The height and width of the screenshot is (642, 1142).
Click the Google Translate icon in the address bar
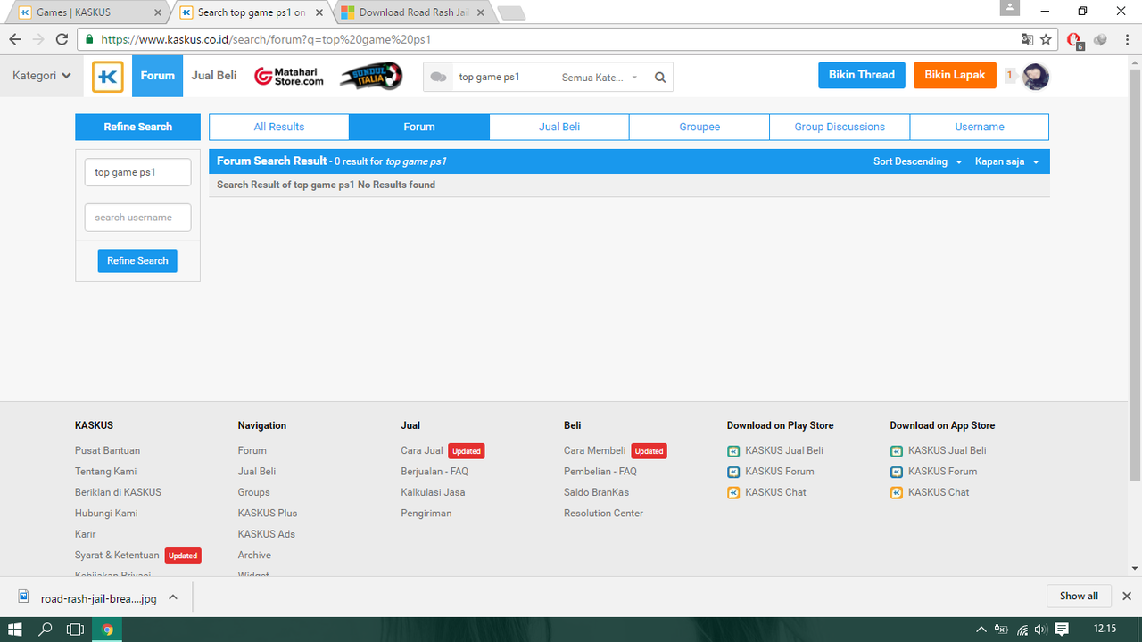[x=1028, y=39]
